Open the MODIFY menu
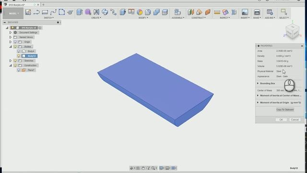 pyautogui.click(x=143, y=18)
